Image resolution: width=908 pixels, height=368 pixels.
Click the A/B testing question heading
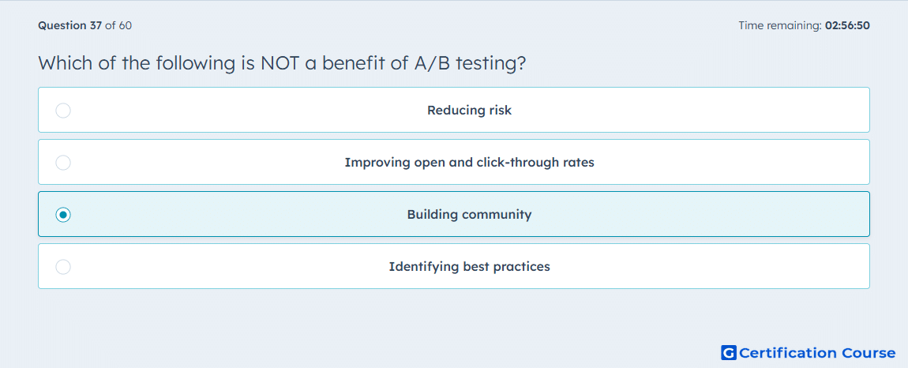pos(282,62)
